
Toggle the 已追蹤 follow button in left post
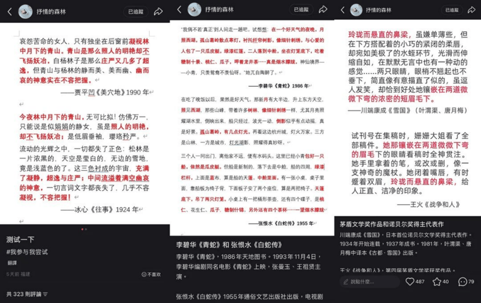[136, 12]
